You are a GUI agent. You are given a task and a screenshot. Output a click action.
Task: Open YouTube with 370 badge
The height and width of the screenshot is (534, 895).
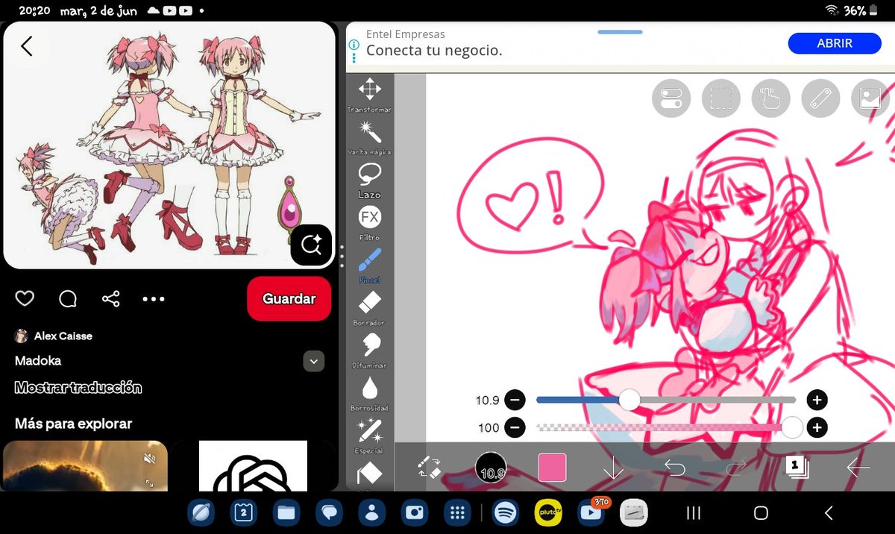point(592,512)
